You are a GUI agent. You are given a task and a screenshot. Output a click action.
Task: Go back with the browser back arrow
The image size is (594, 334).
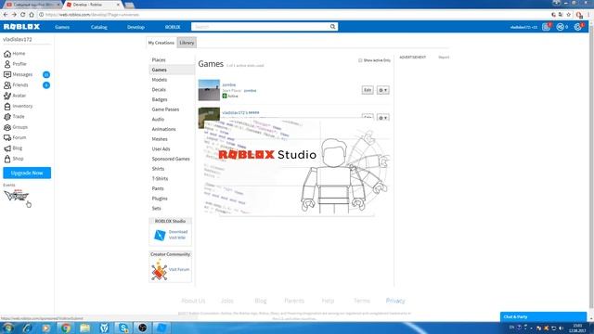[6, 15]
